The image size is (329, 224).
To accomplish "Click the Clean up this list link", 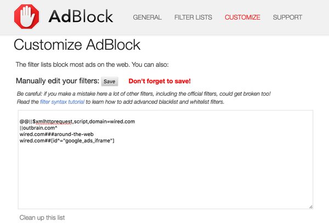I will 42,217.
